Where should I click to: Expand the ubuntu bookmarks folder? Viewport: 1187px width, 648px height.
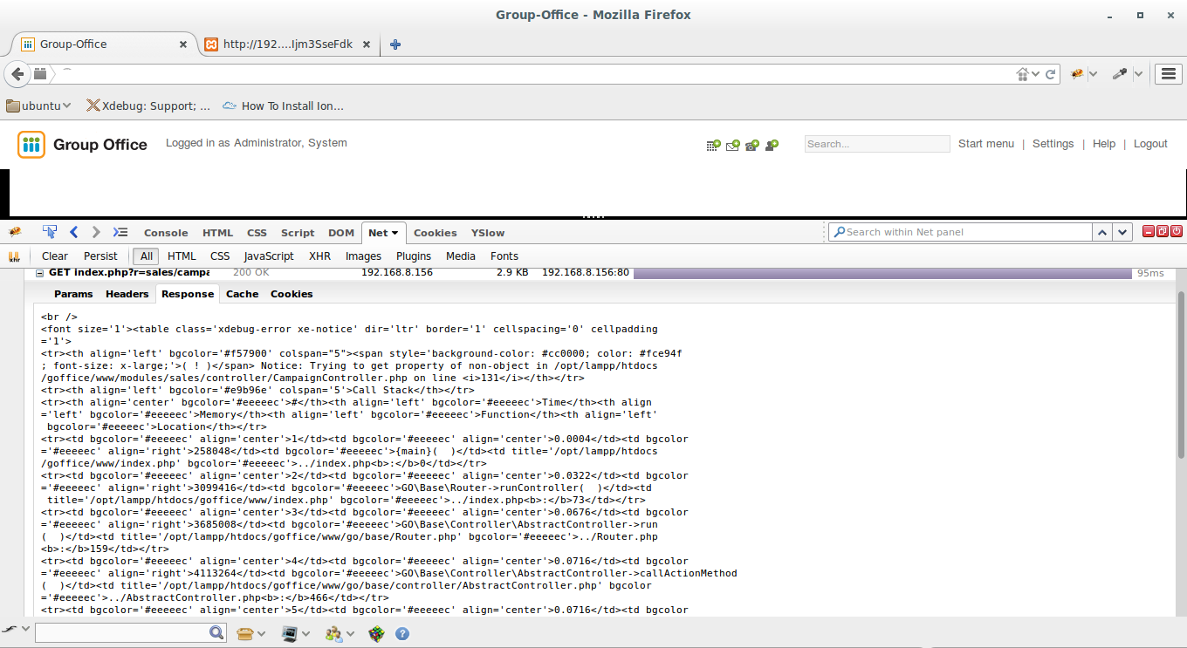point(38,106)
